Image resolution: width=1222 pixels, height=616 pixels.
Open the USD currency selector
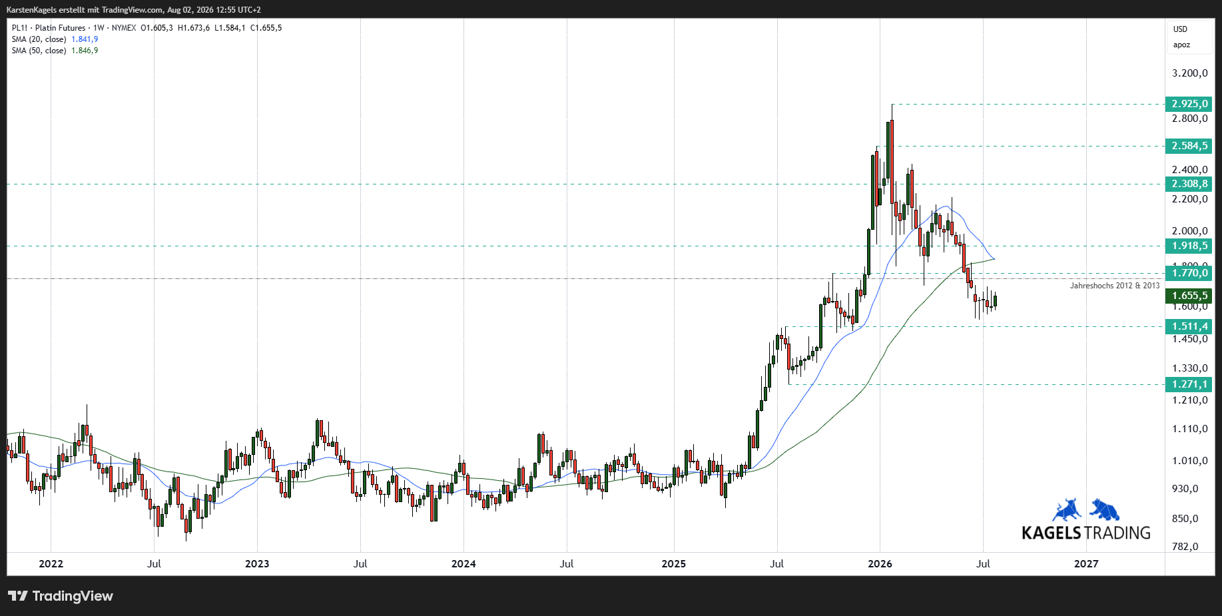tap(1180, 29)
